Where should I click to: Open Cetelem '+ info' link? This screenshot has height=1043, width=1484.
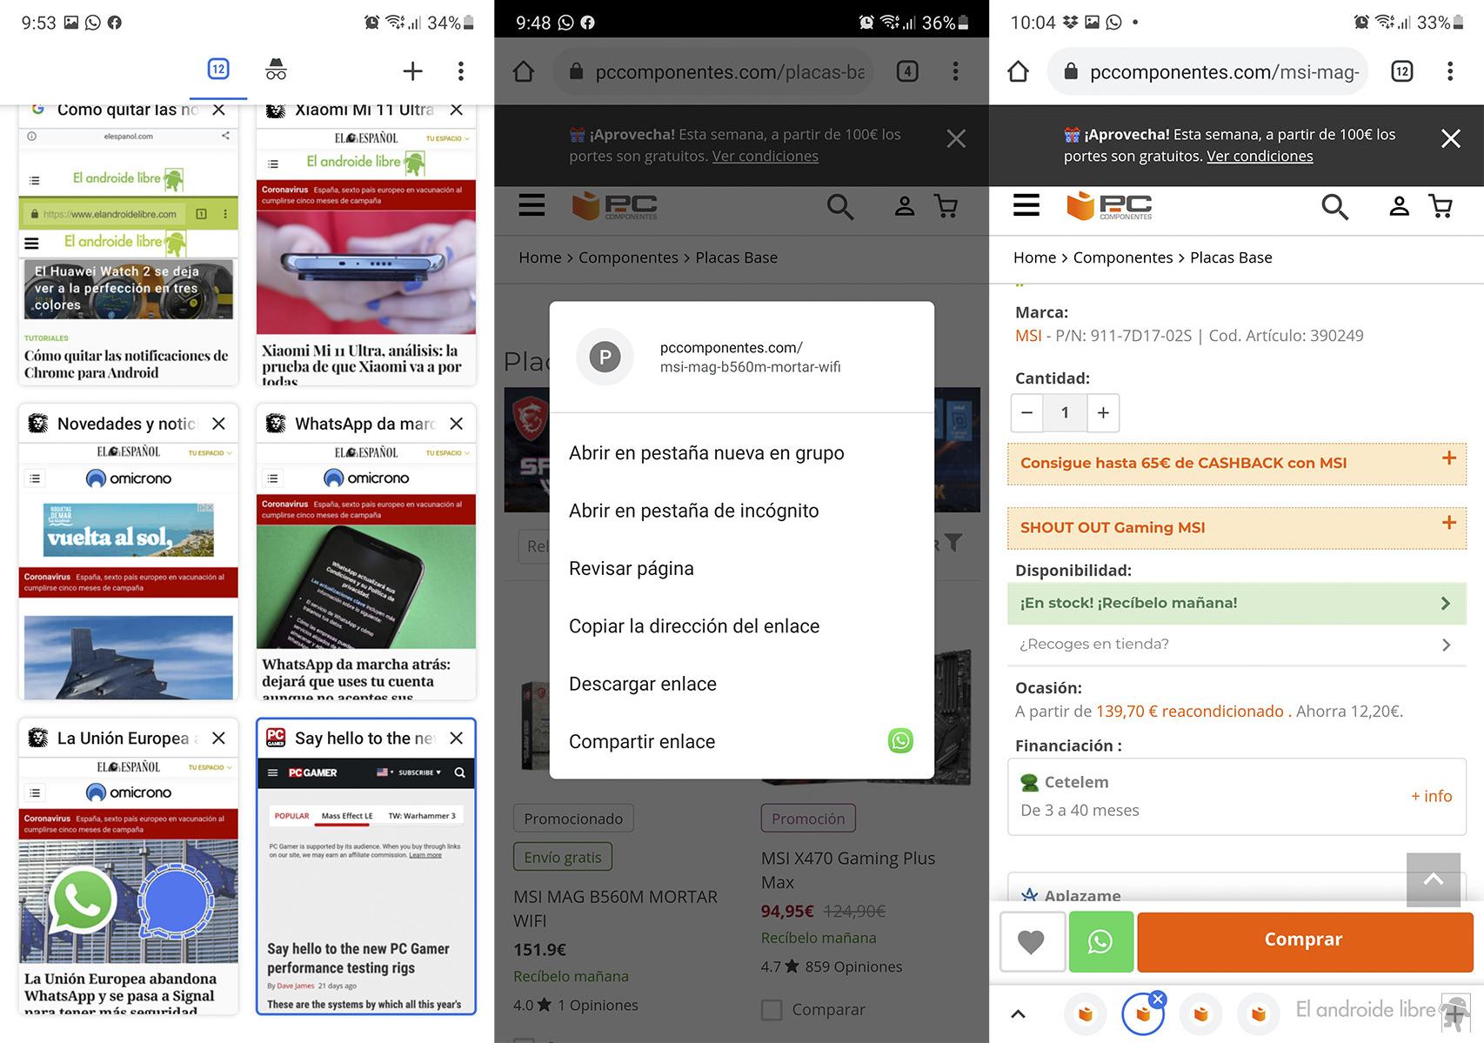point(1431,796)
